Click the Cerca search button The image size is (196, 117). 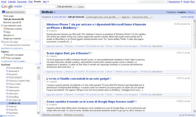[81, 7]
